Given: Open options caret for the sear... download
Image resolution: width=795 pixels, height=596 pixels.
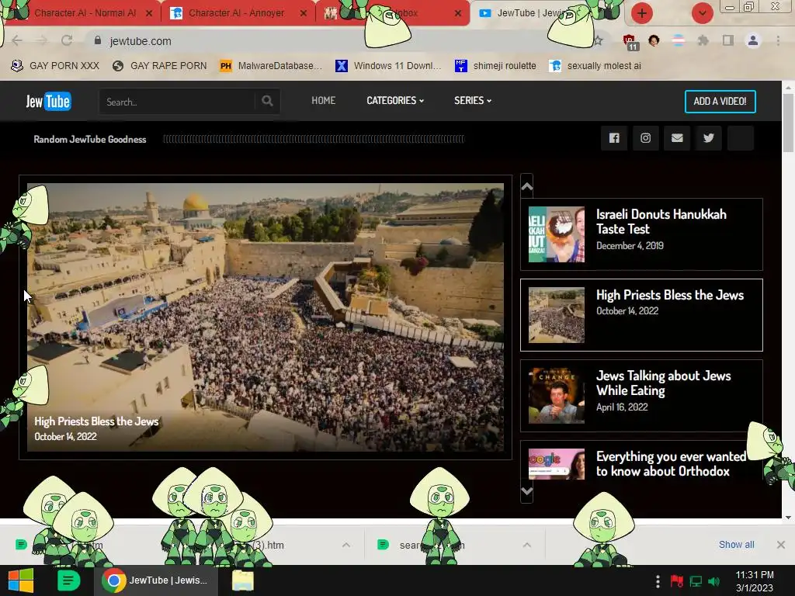Looking at the screenshot, I should [x=527, y=545].
